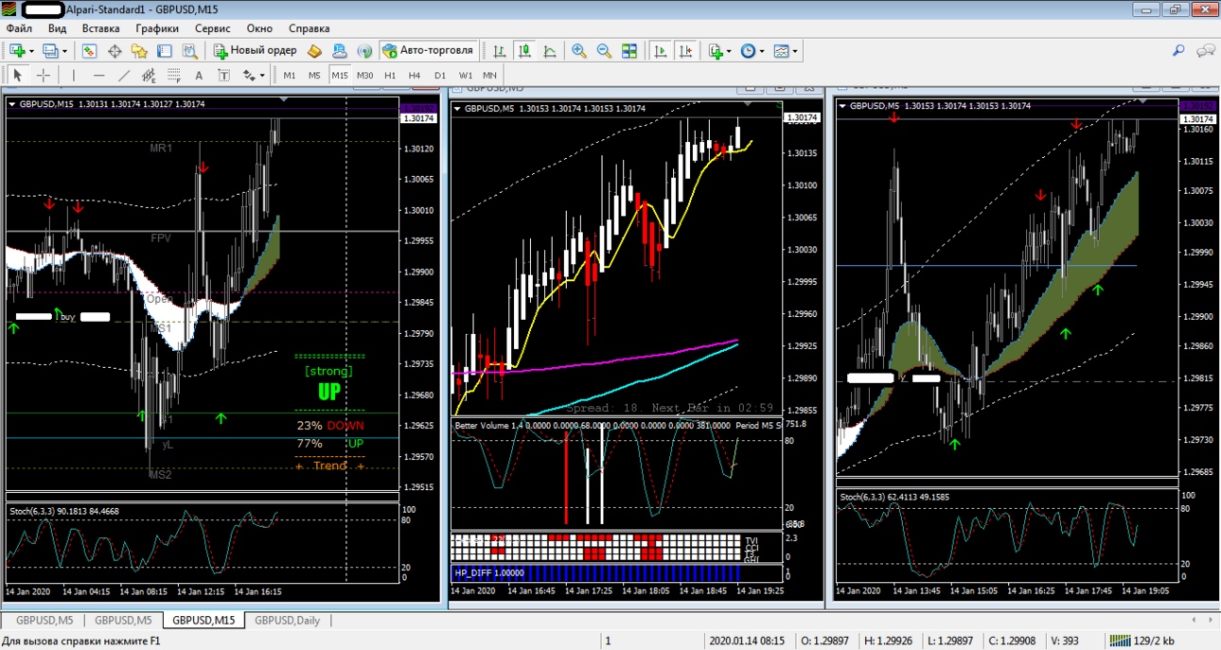Switch chart to candlesticks mode
This screenshot has width=1221, height=650.
[x=524, y=51]
